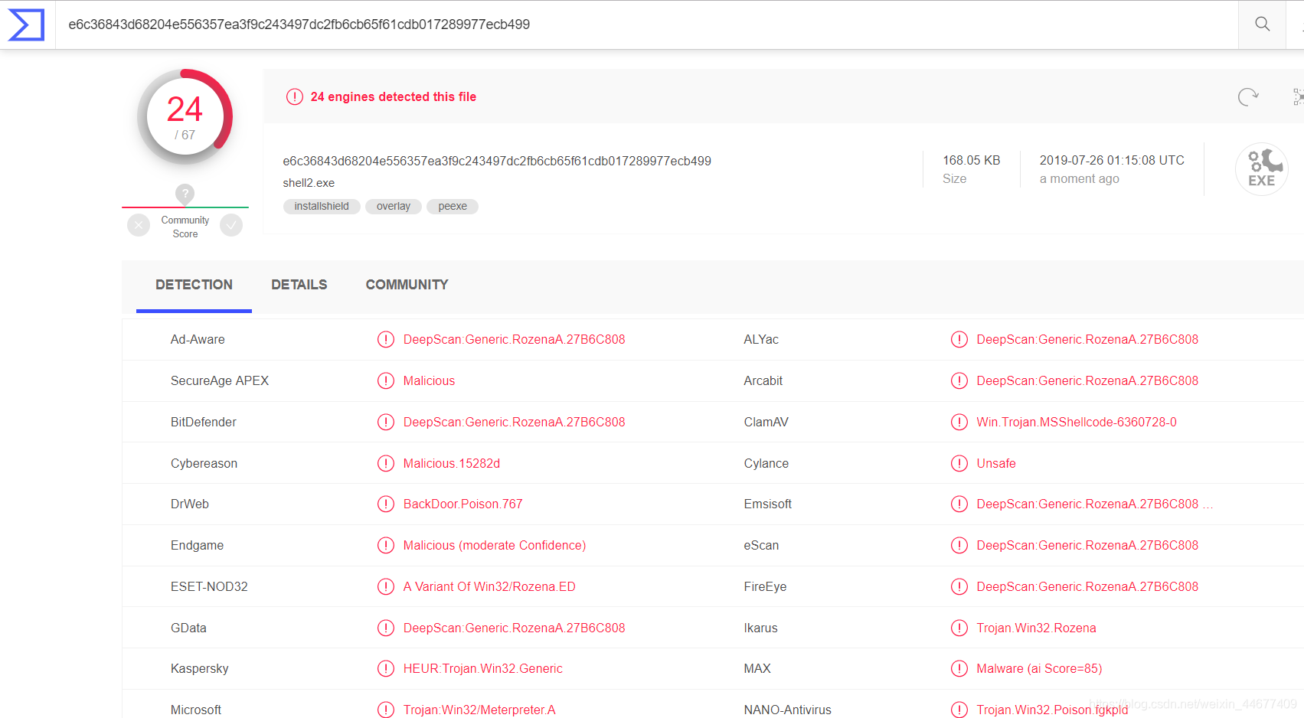
Task: Click the file name shell2.exe
Action: (309, 183)
